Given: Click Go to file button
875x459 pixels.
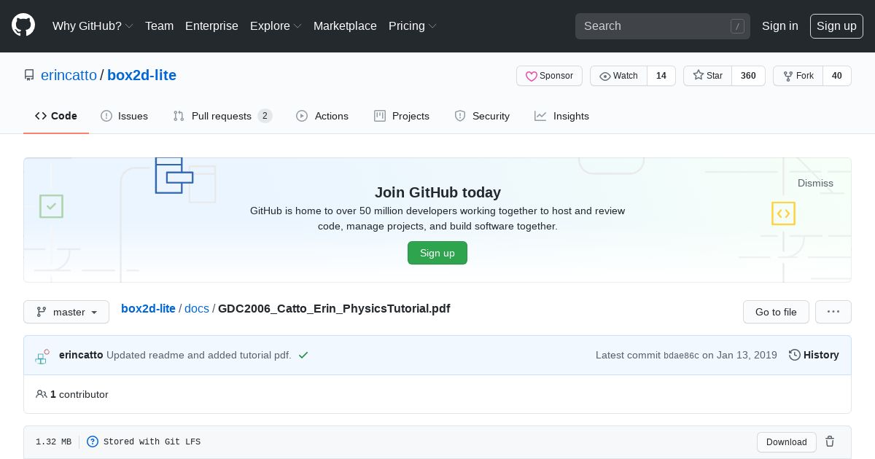Looking at the screenshot, I should coord(776,312).
